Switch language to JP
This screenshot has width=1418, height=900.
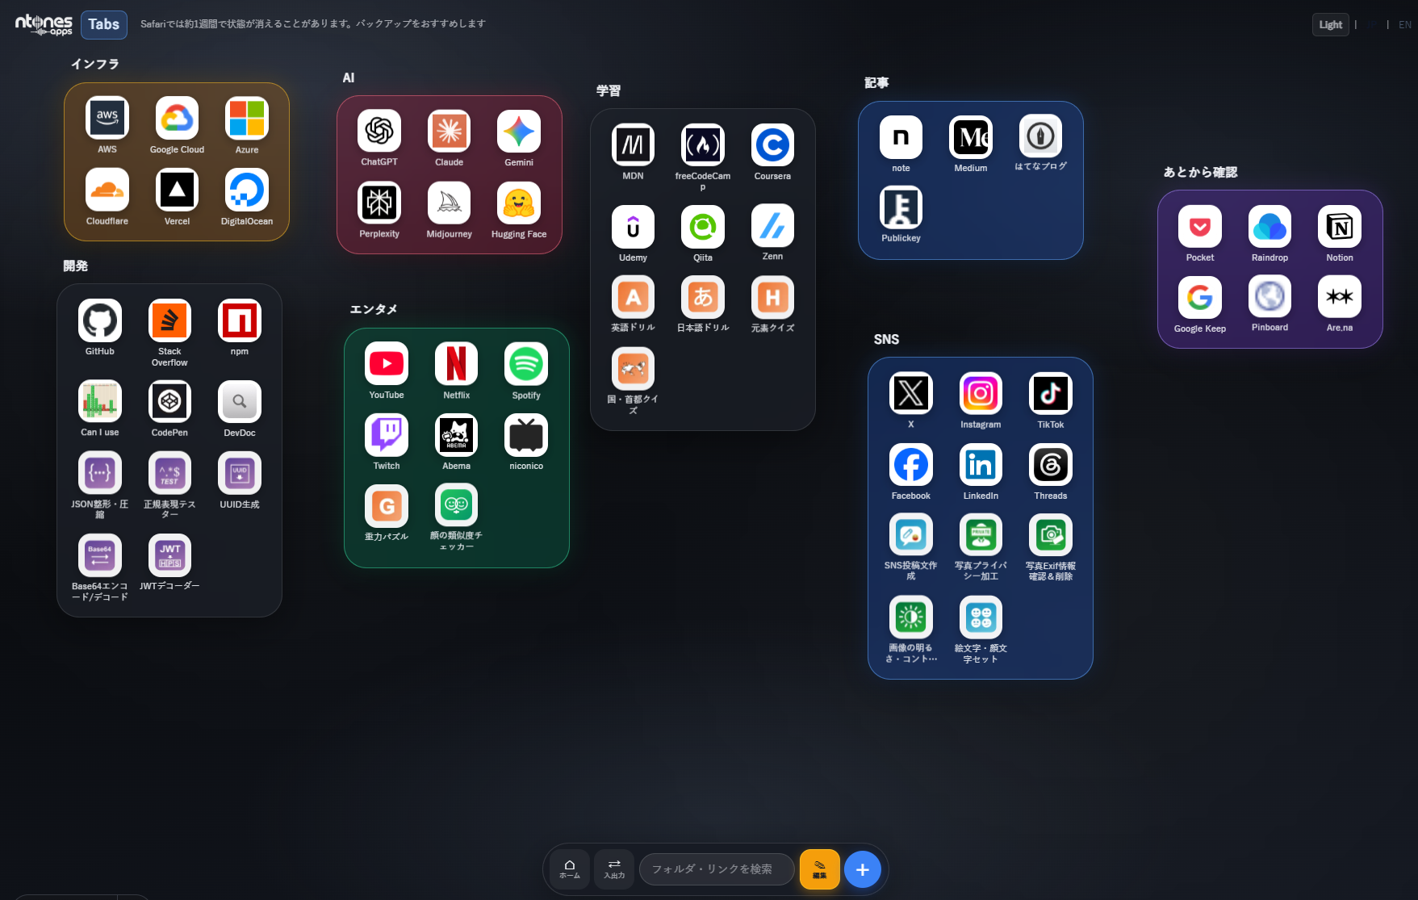tap(1372, 25)
